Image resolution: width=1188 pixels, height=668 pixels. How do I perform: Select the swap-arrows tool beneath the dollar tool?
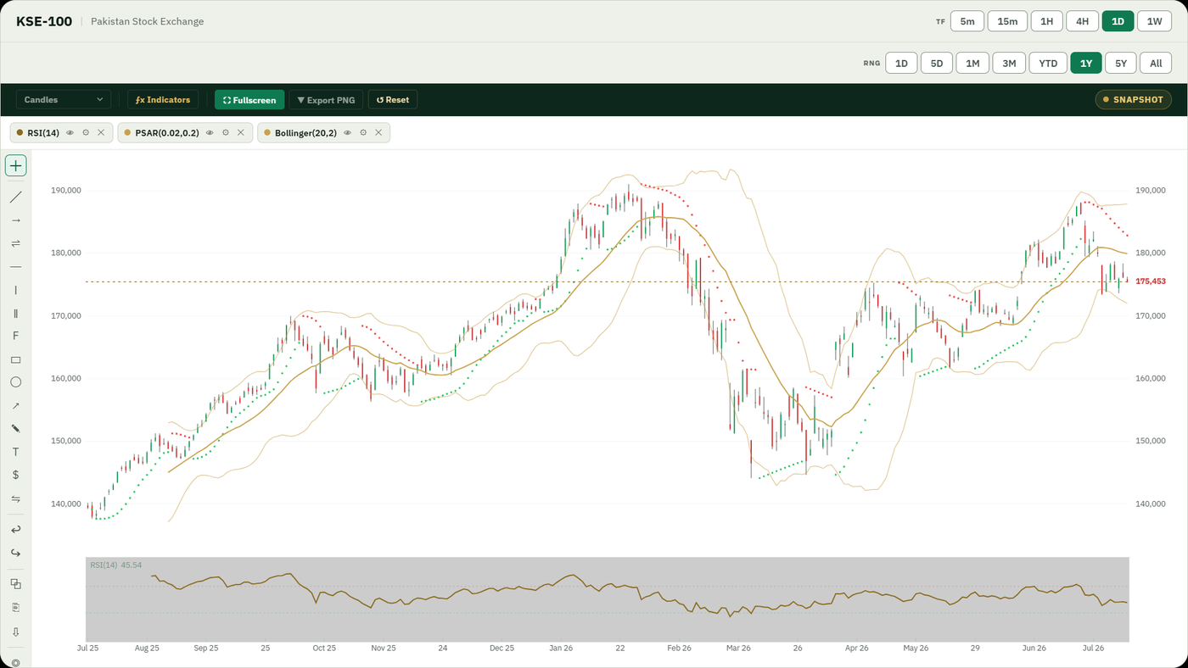click(15, 498)
